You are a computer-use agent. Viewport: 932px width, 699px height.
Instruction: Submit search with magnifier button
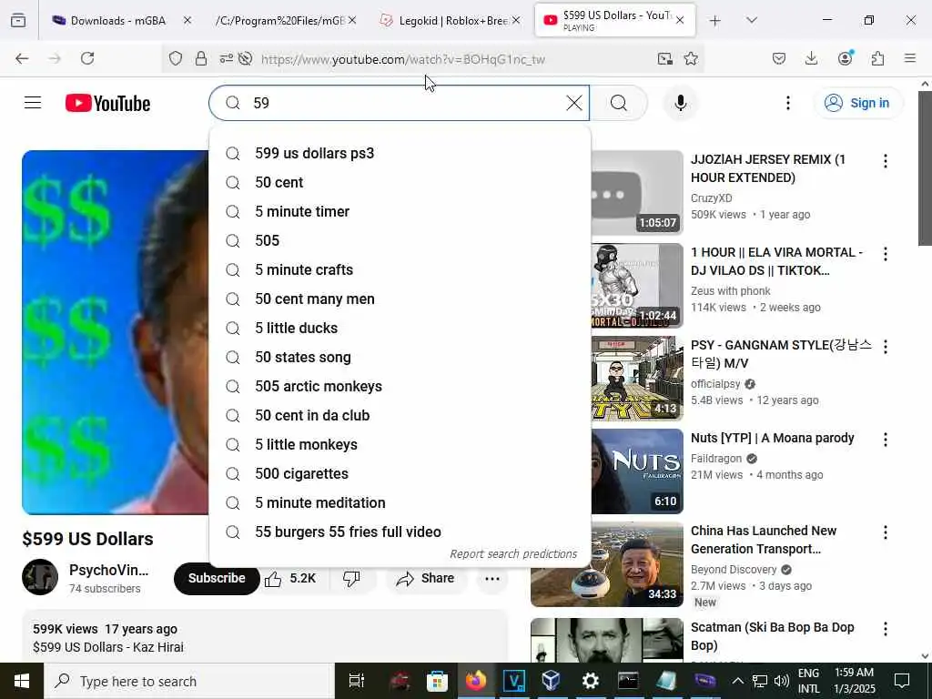(x=619, y=103)
